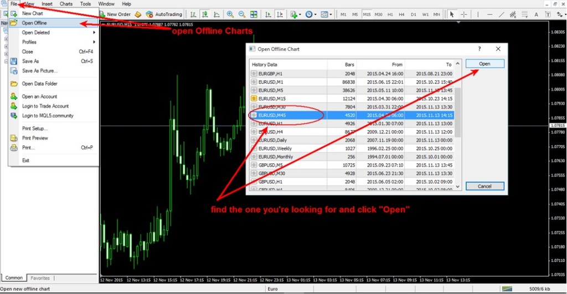The width and height of the screenshot is (567, 294).
Task: Switch to line chart icon
Action: coord(217,14)
